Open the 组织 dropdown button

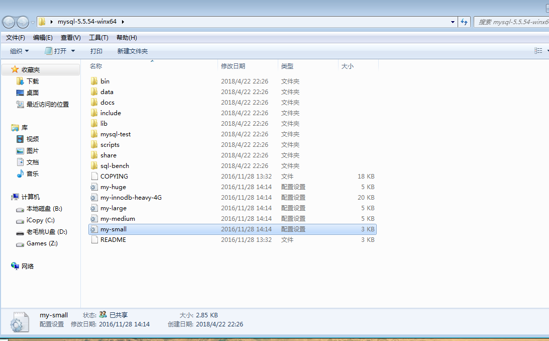(19, 51)
